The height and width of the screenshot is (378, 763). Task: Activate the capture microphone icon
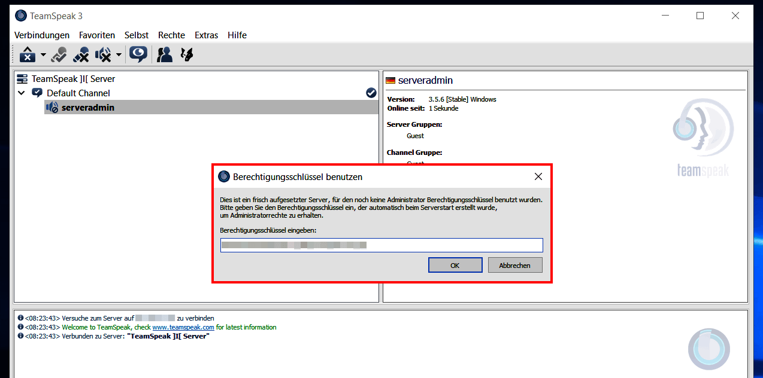coord(59,54)
